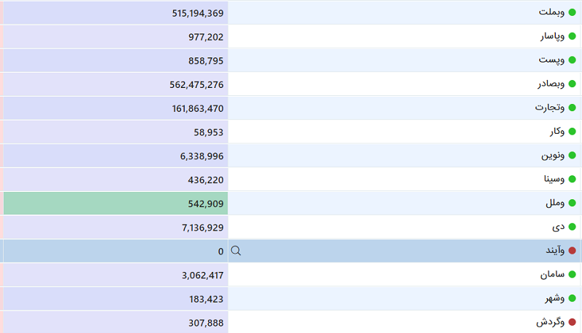Click the volume value 183,423
Image resolution: width=582 pixels, height=333 pixels.
(206, 300)
